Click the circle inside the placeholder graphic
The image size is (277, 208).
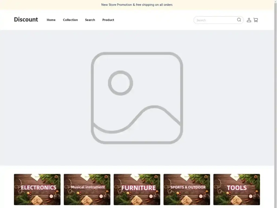(120, 83)
